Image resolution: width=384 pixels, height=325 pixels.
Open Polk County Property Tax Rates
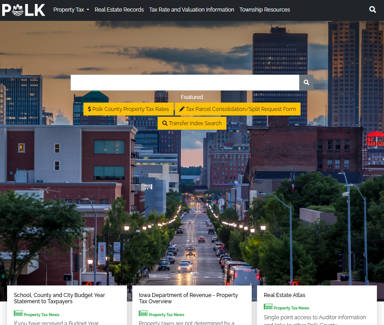click(x=128, y=109)
